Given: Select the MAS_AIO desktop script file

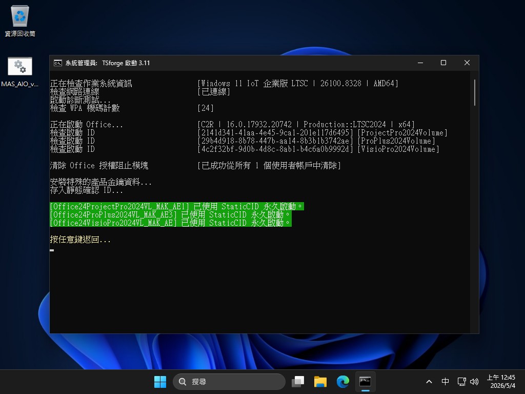Looking at the screenshot, I should tap(20, 72).
